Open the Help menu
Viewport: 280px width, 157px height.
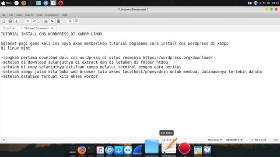point(64,15)
